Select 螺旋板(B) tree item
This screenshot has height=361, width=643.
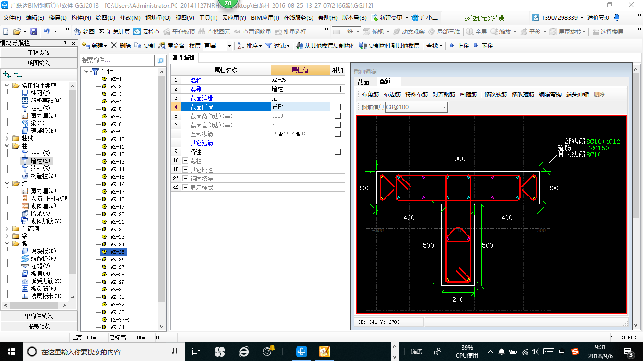pos(39,259)
